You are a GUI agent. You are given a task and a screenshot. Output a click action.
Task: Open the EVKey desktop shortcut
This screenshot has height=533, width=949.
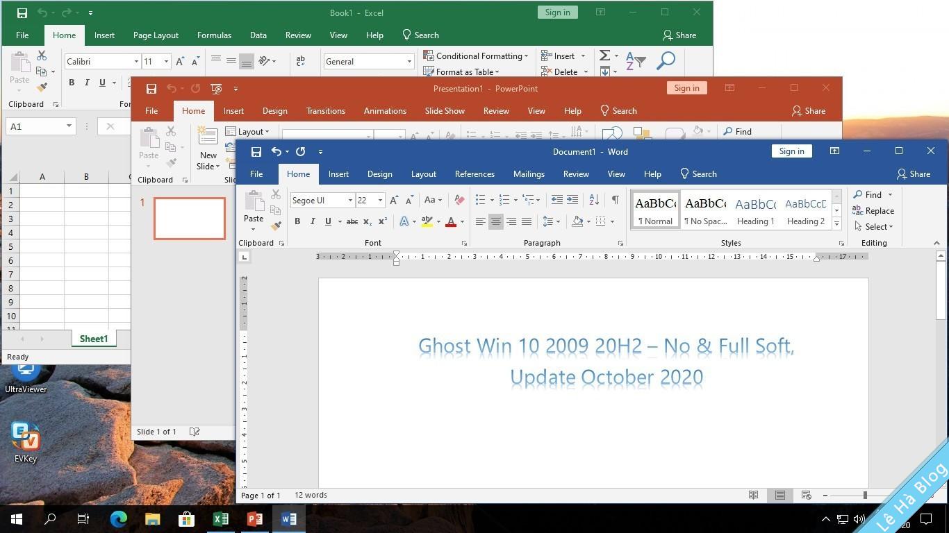tap(26, 442)
